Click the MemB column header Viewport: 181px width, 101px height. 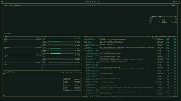(x=167, y=38)
